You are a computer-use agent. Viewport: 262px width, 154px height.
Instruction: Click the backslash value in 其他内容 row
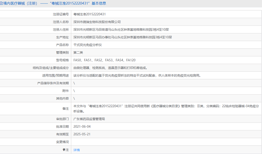point(74,99)
